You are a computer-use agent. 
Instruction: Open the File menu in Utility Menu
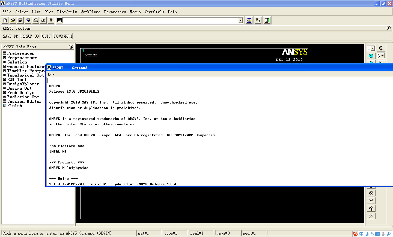(7, 12)
